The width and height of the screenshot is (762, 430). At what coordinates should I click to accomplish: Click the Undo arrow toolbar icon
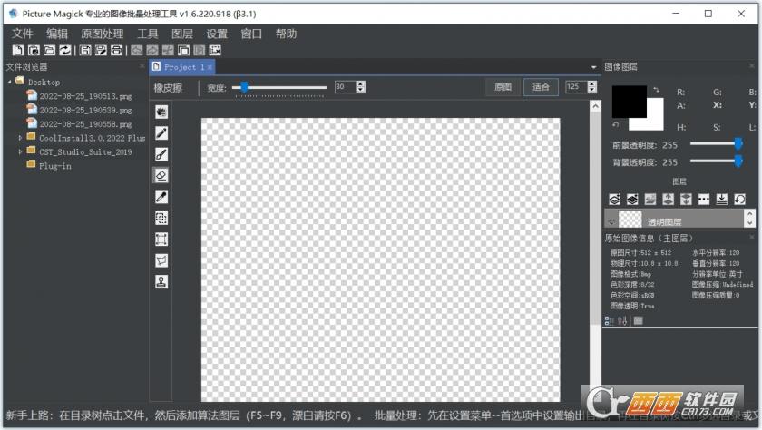(x=137, y=50)
